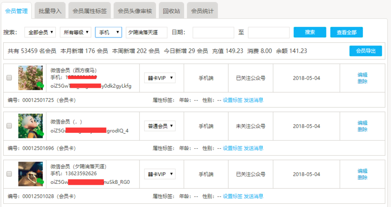This screenshot has width=391, height=207.
Task: Tick the checkbox for member 00012501696
Action: (9, 126)
